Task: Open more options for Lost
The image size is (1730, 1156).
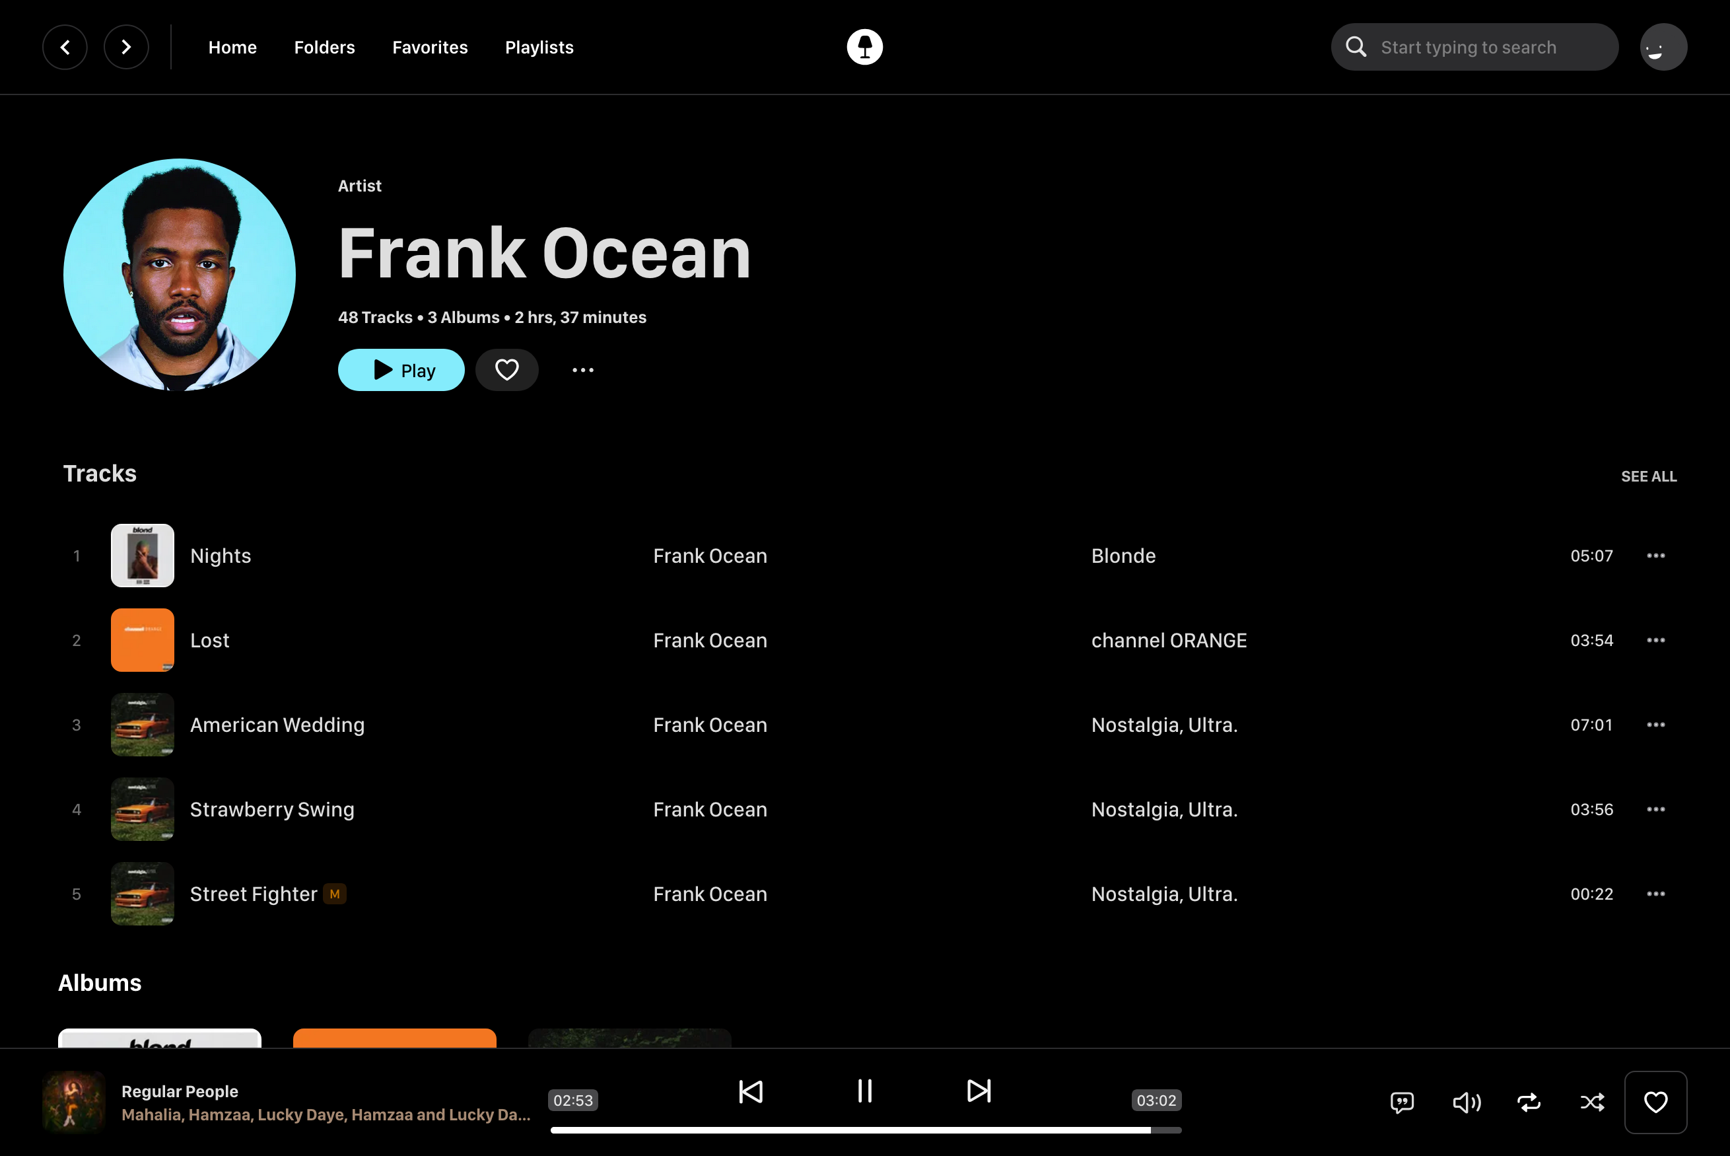Action: pos(1655,641)
